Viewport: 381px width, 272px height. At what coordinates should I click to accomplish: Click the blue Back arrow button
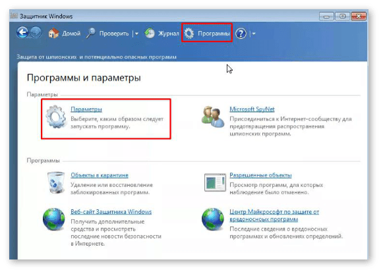(x=22, y=32)
